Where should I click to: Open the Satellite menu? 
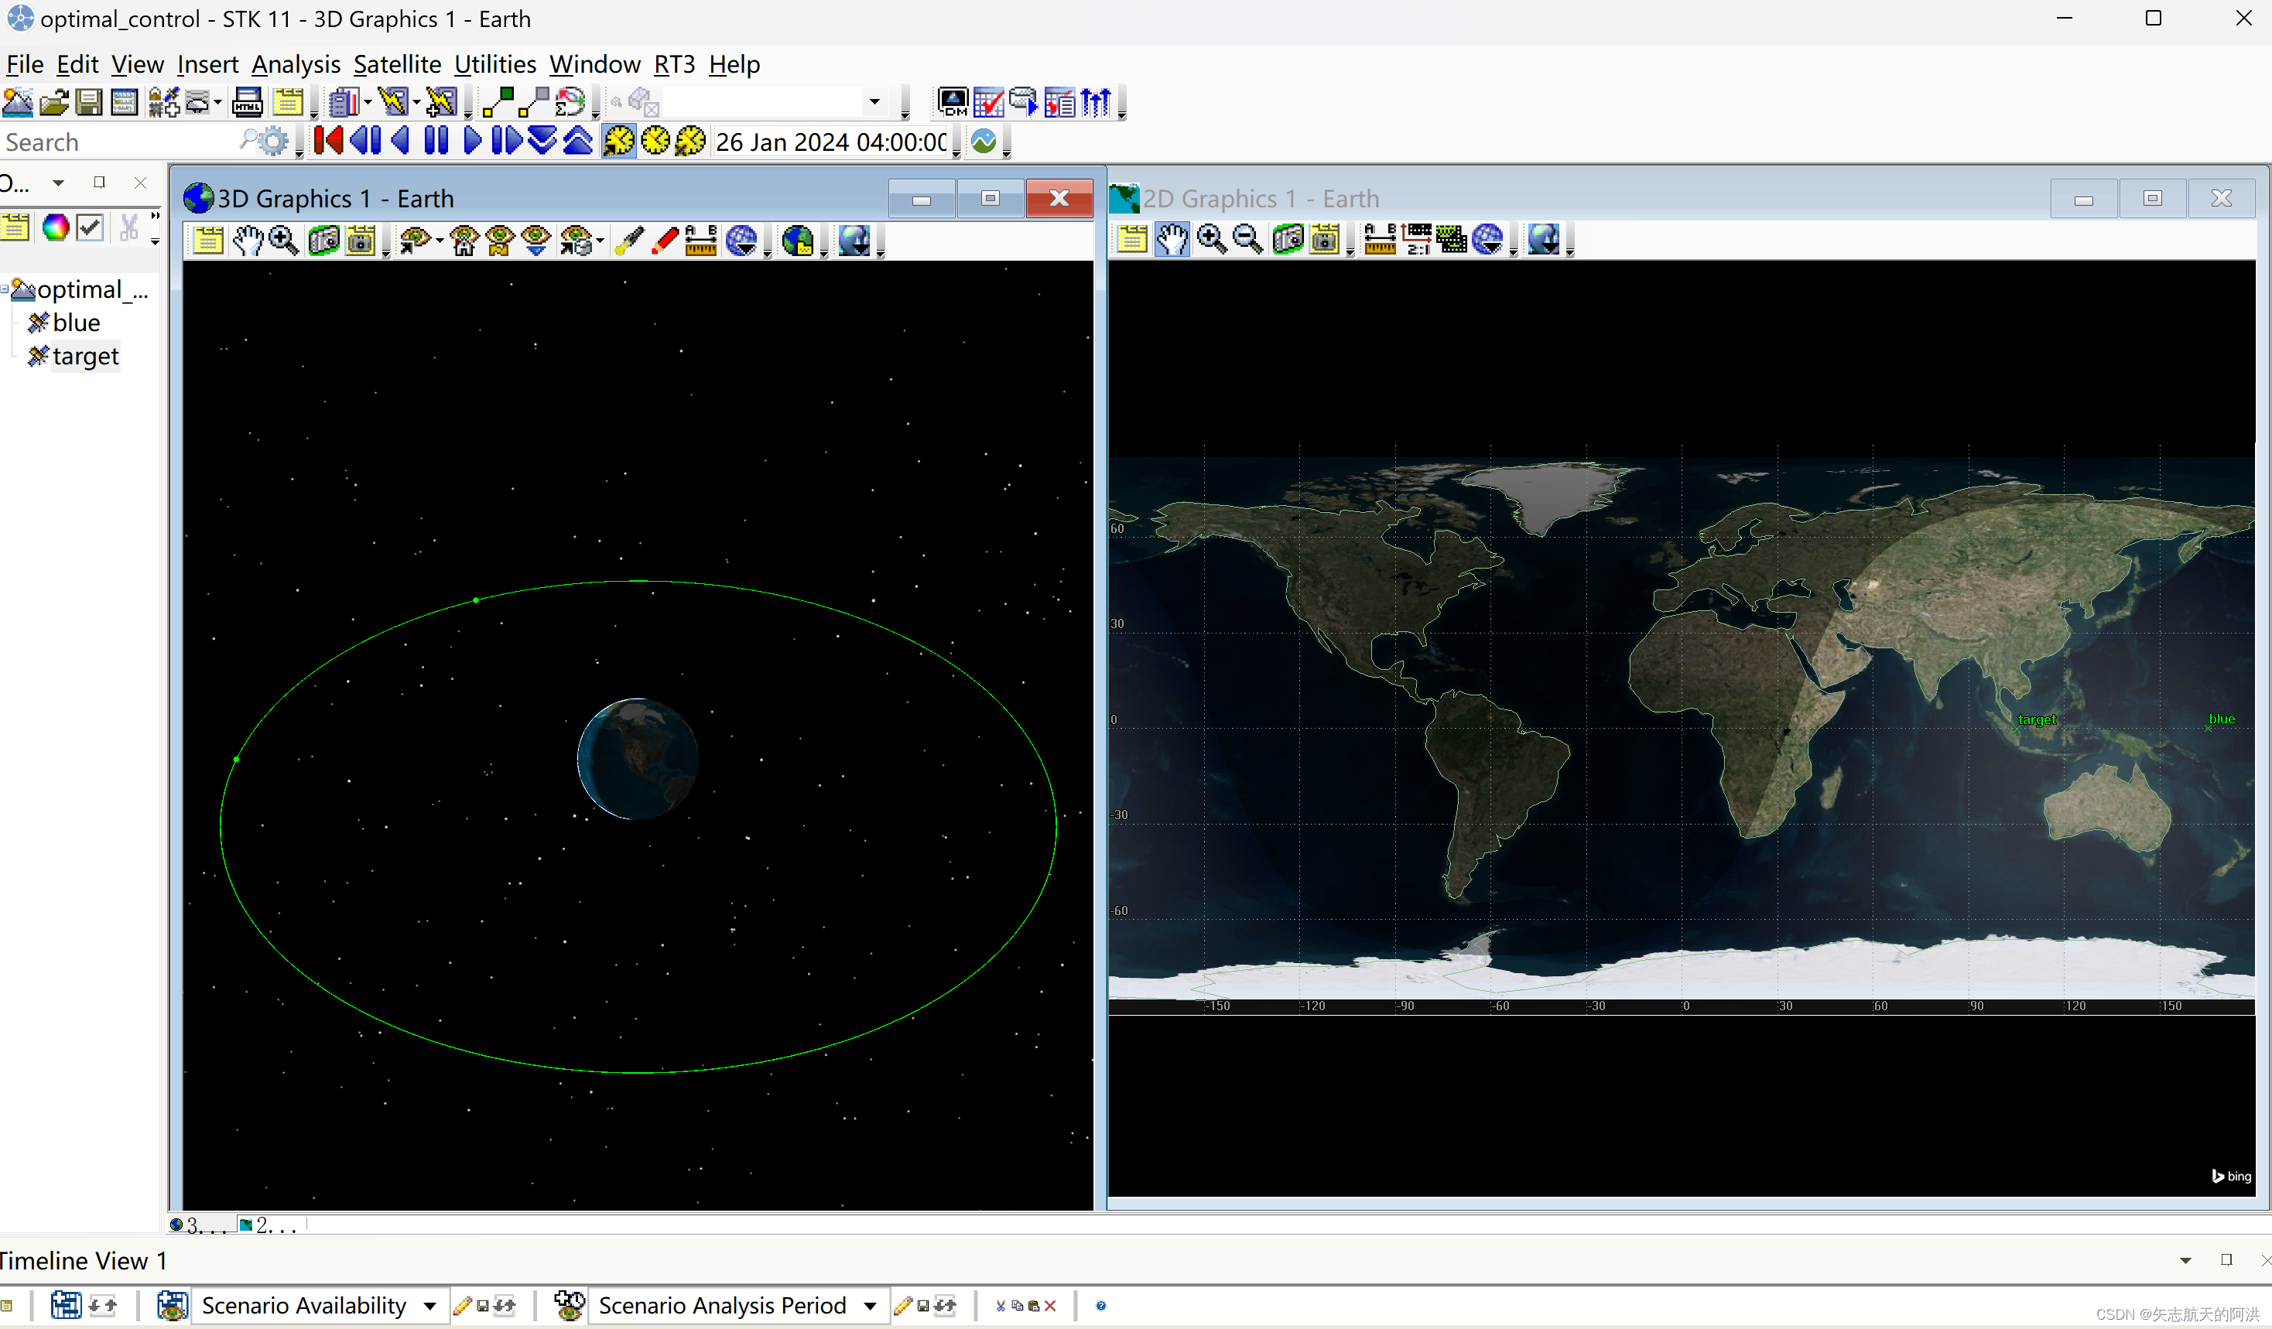point(397,65)
